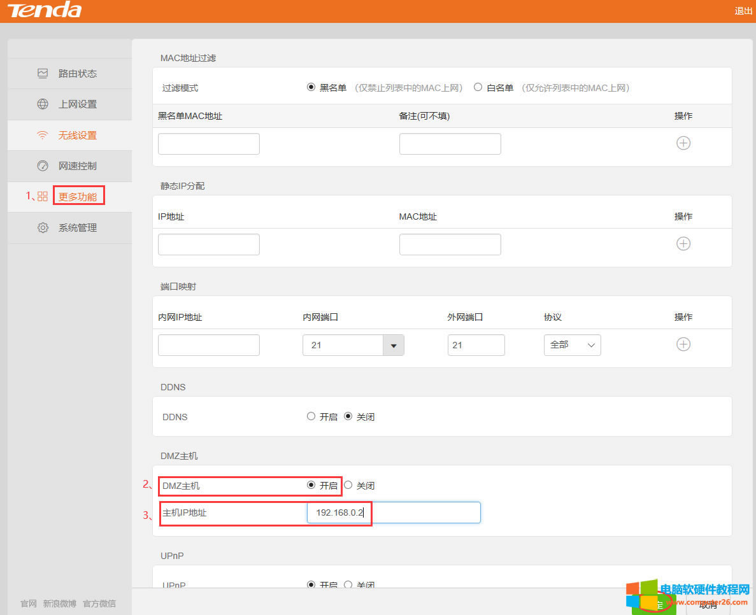The width and height of the screenshot is (756, 615).
Task: Enable DDNS by selecting 开启
Action: click(x=311, y=416)
